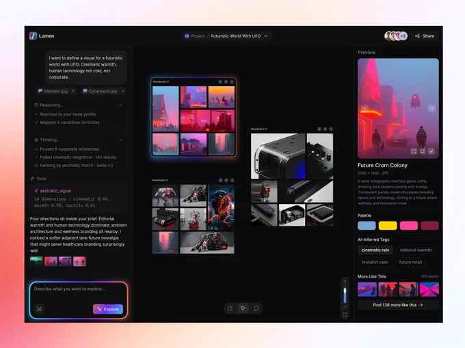
Task: Select the orange sunset image in pink moodboard
Action: (x=222, y=97)
